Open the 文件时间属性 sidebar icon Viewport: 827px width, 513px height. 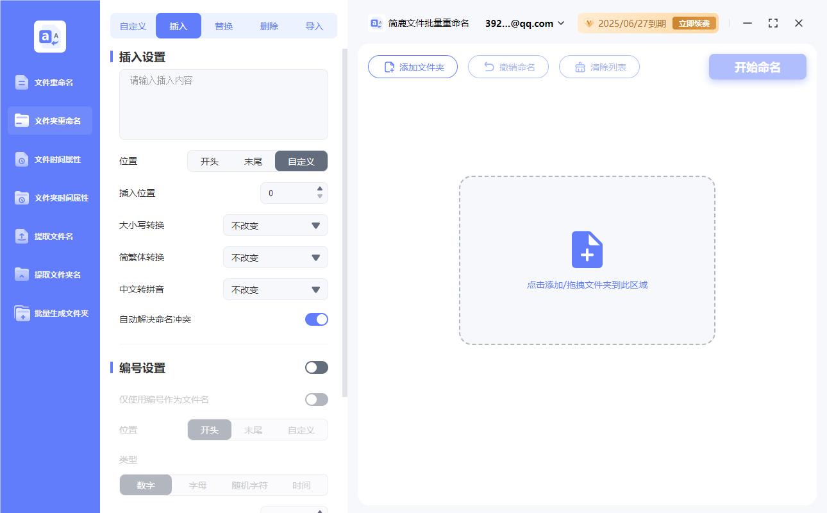point(22,159)
